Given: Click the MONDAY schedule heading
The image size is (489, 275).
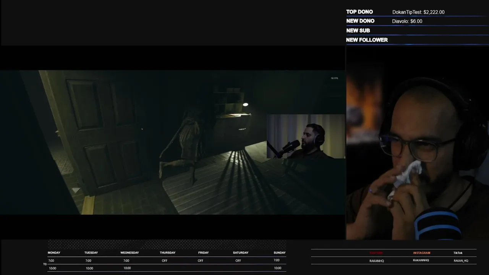Looking at the screenshot, I should coord(54,253).
